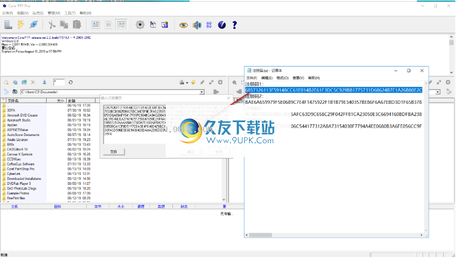This screenshot has height=262, width=457.
Task: Open the 帮助(H) menu in Core FTP
Action: pyautogui.click(x=86, y=13)
